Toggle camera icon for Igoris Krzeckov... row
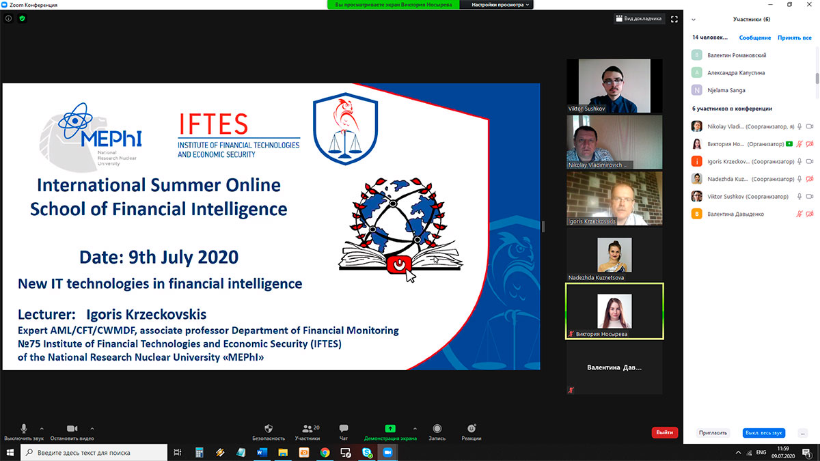 click(x=810, y=161)
